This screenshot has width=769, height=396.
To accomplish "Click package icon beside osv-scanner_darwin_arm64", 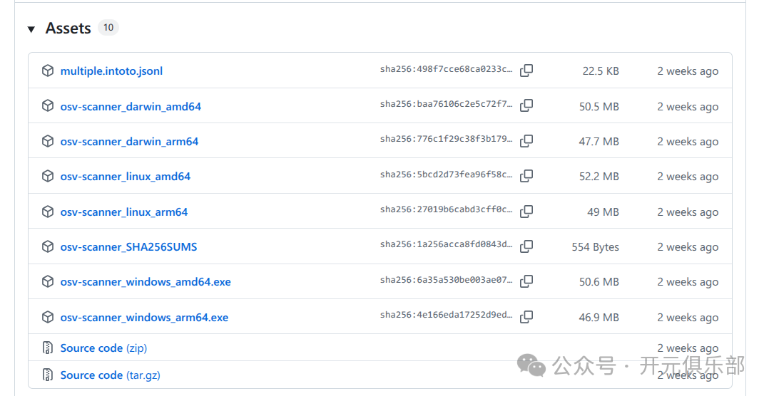I will tap(48, 141).
